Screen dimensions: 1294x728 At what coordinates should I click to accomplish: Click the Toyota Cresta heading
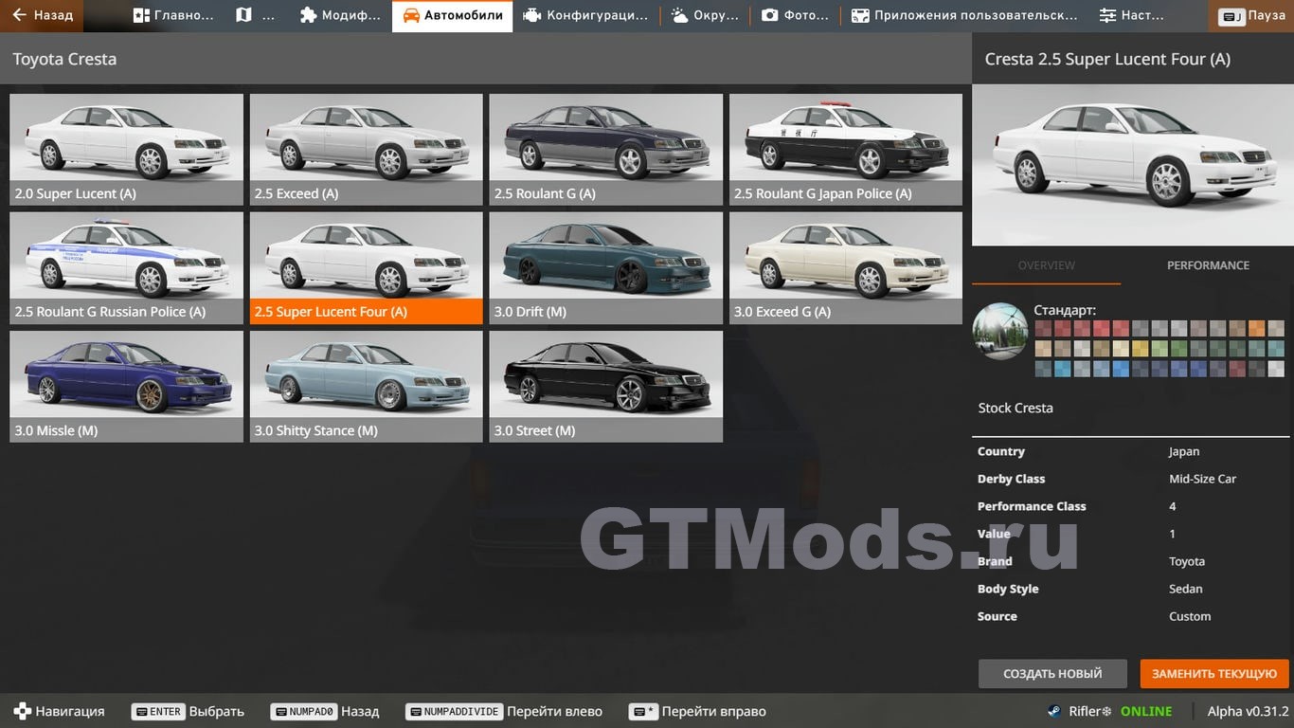[x=64, y=59]
